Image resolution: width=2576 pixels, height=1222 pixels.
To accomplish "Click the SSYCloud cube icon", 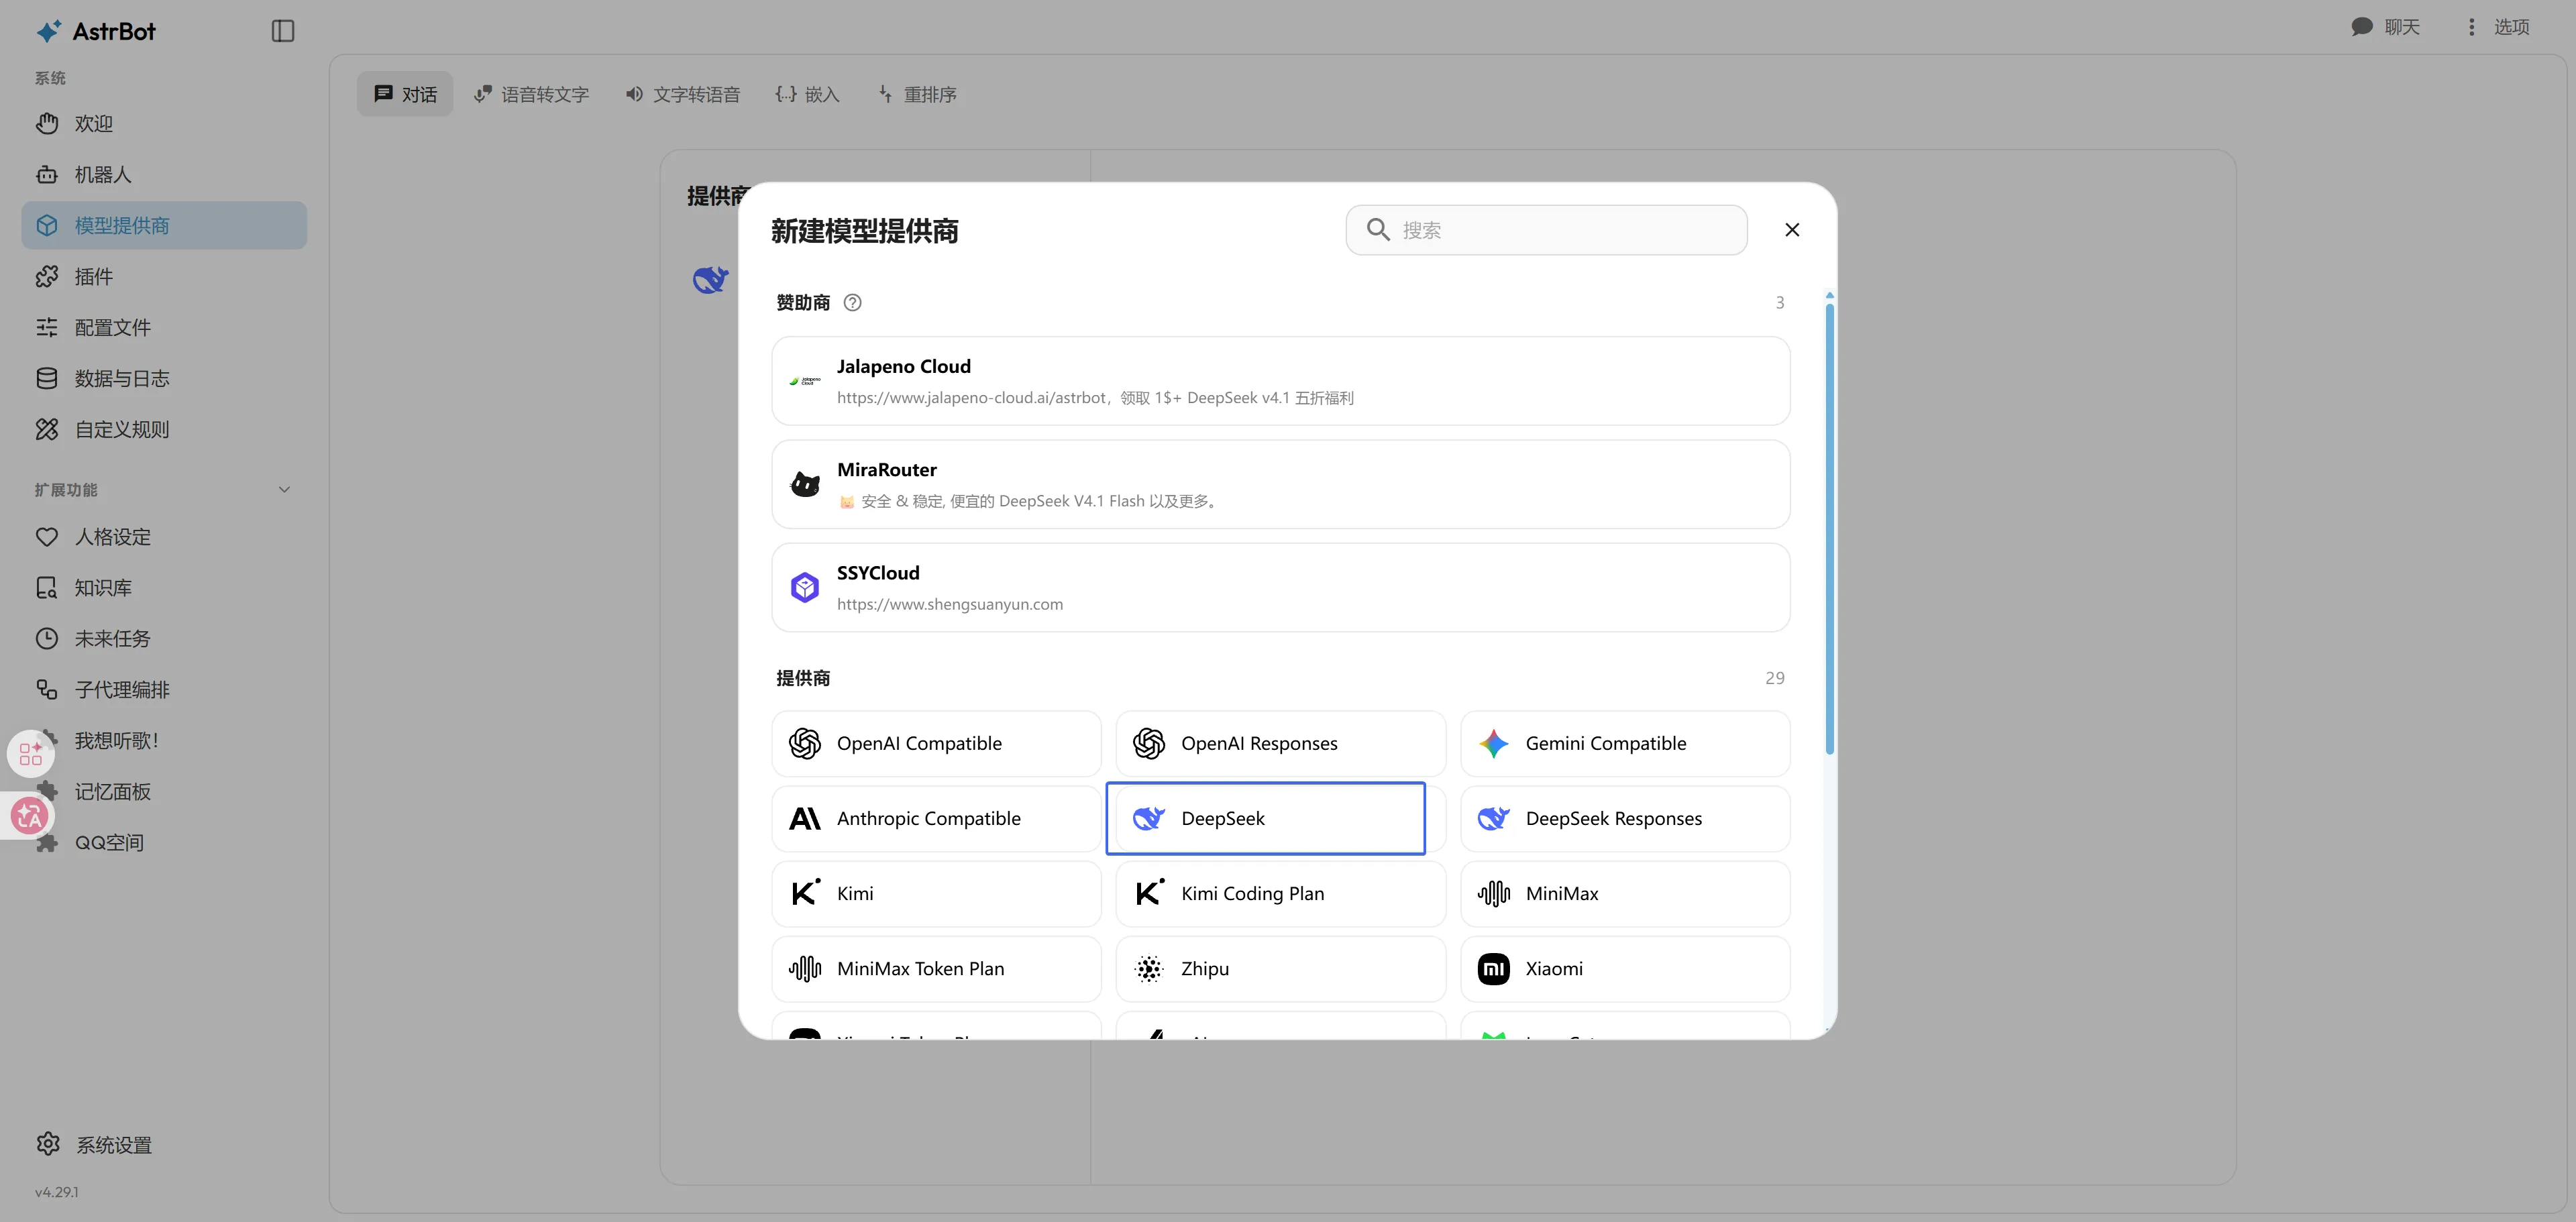I will (x=805, y=587).
